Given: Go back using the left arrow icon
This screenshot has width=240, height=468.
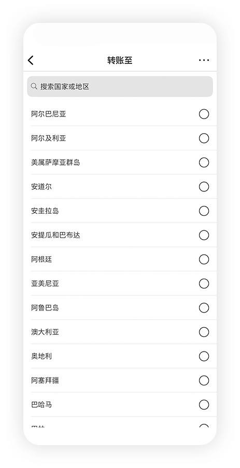Looking at the screenshot, I should (x=31, y=60).
